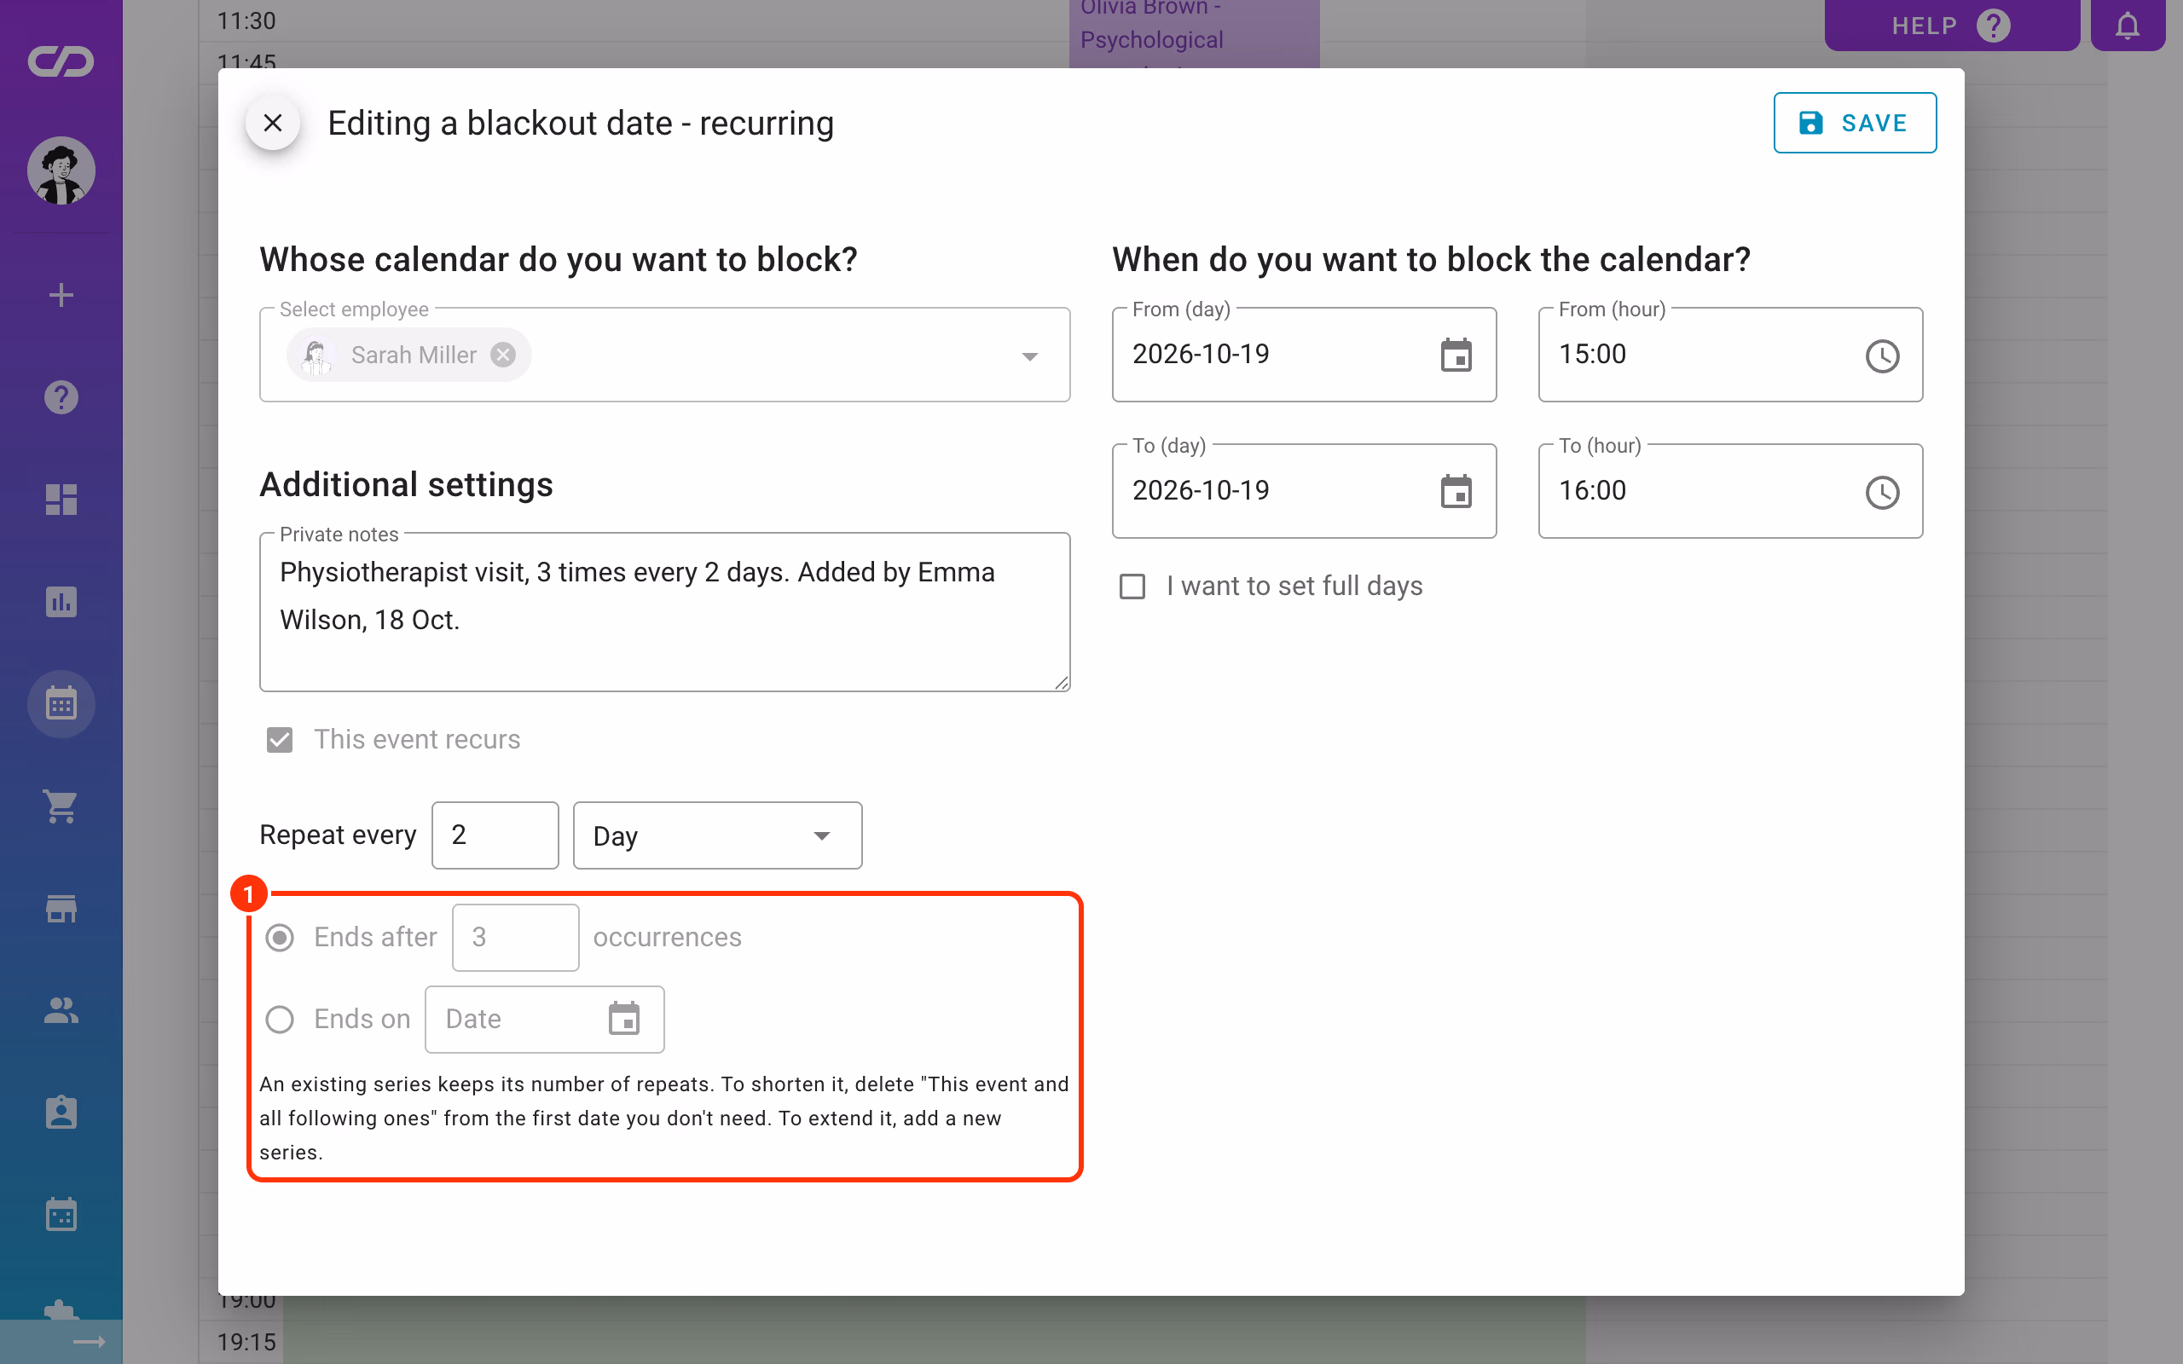Image resolution: width=2183 pixels, height=1364 pixels.
Task: Open the dashboard grid sidebar icon
Action: pos(61,499)
